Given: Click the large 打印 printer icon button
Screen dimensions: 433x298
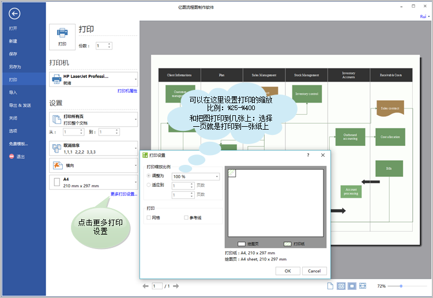Looking at the screenshot, I should (62, 37).
